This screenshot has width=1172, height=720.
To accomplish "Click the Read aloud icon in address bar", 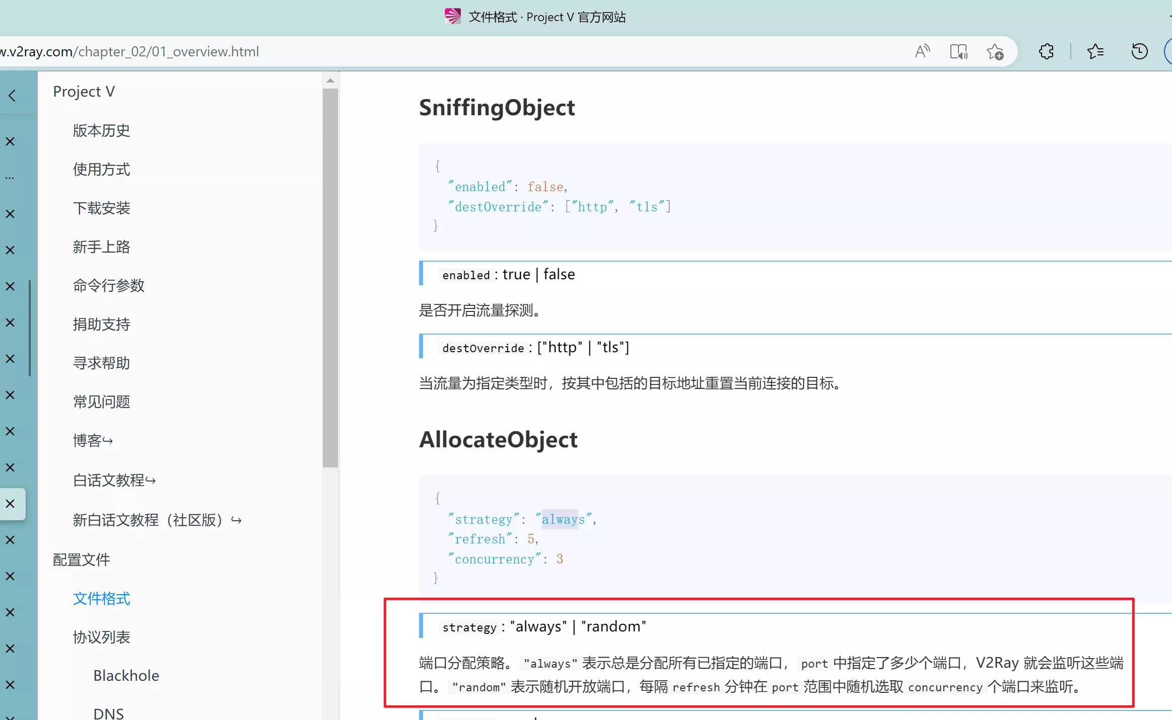I will (x=922, y=51).
